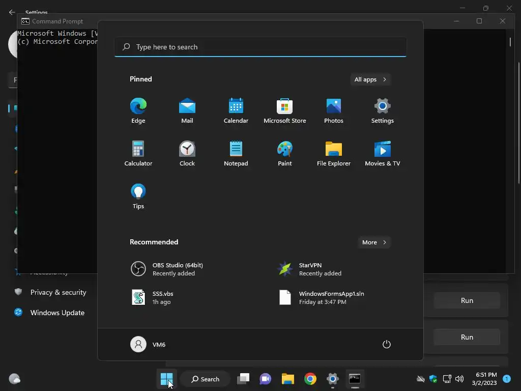Open File Explorer on the taskbar

click(x=288, y=379)
